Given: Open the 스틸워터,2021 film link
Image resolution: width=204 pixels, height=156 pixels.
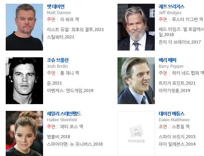Looking at the screenshot, I should [61, 37].
